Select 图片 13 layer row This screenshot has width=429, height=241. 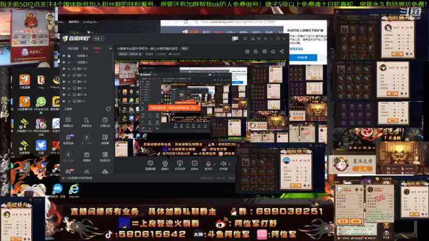point(86,69)
